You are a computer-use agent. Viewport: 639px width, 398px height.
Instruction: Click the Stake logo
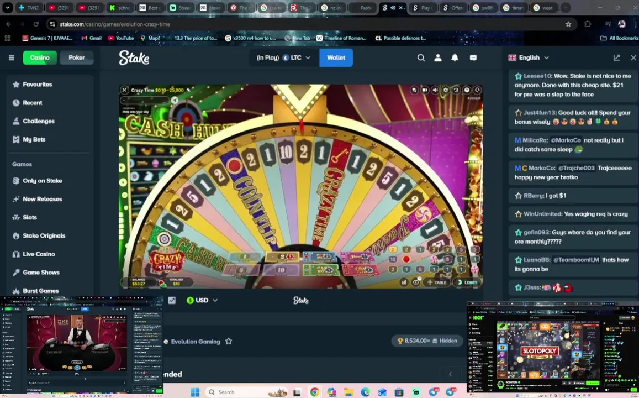[134, 58]
